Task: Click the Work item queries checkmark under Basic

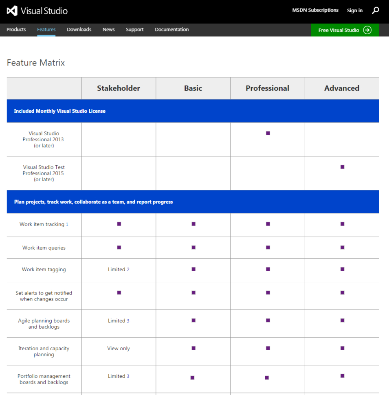Action: (193, 248)
